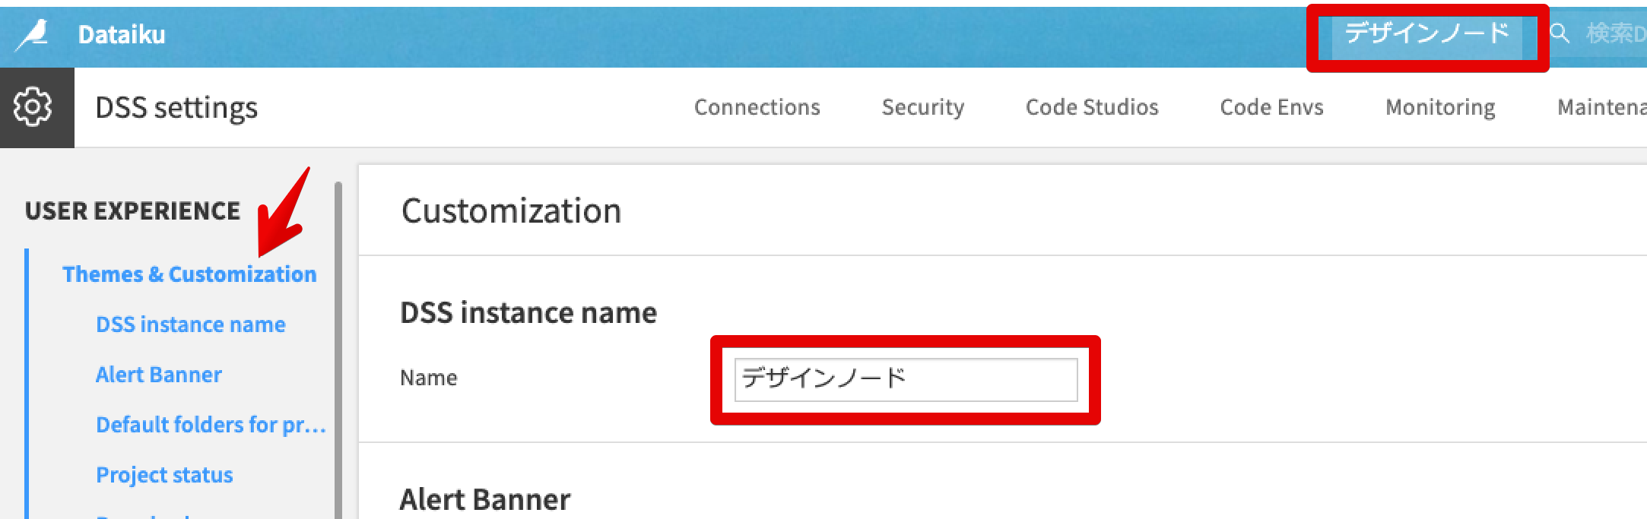Go to Project status sidebar link
The width and height of the screenshot is (1647, 519).
point(164,475)
